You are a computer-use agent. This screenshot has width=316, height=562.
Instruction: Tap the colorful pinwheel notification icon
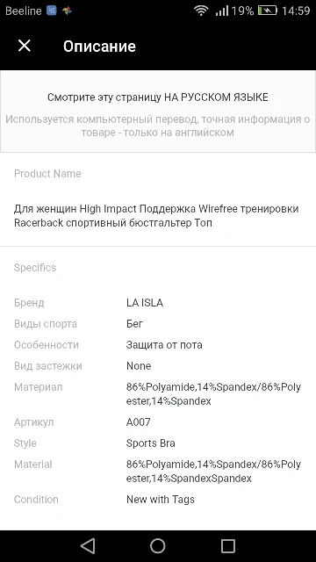point(68,11)
